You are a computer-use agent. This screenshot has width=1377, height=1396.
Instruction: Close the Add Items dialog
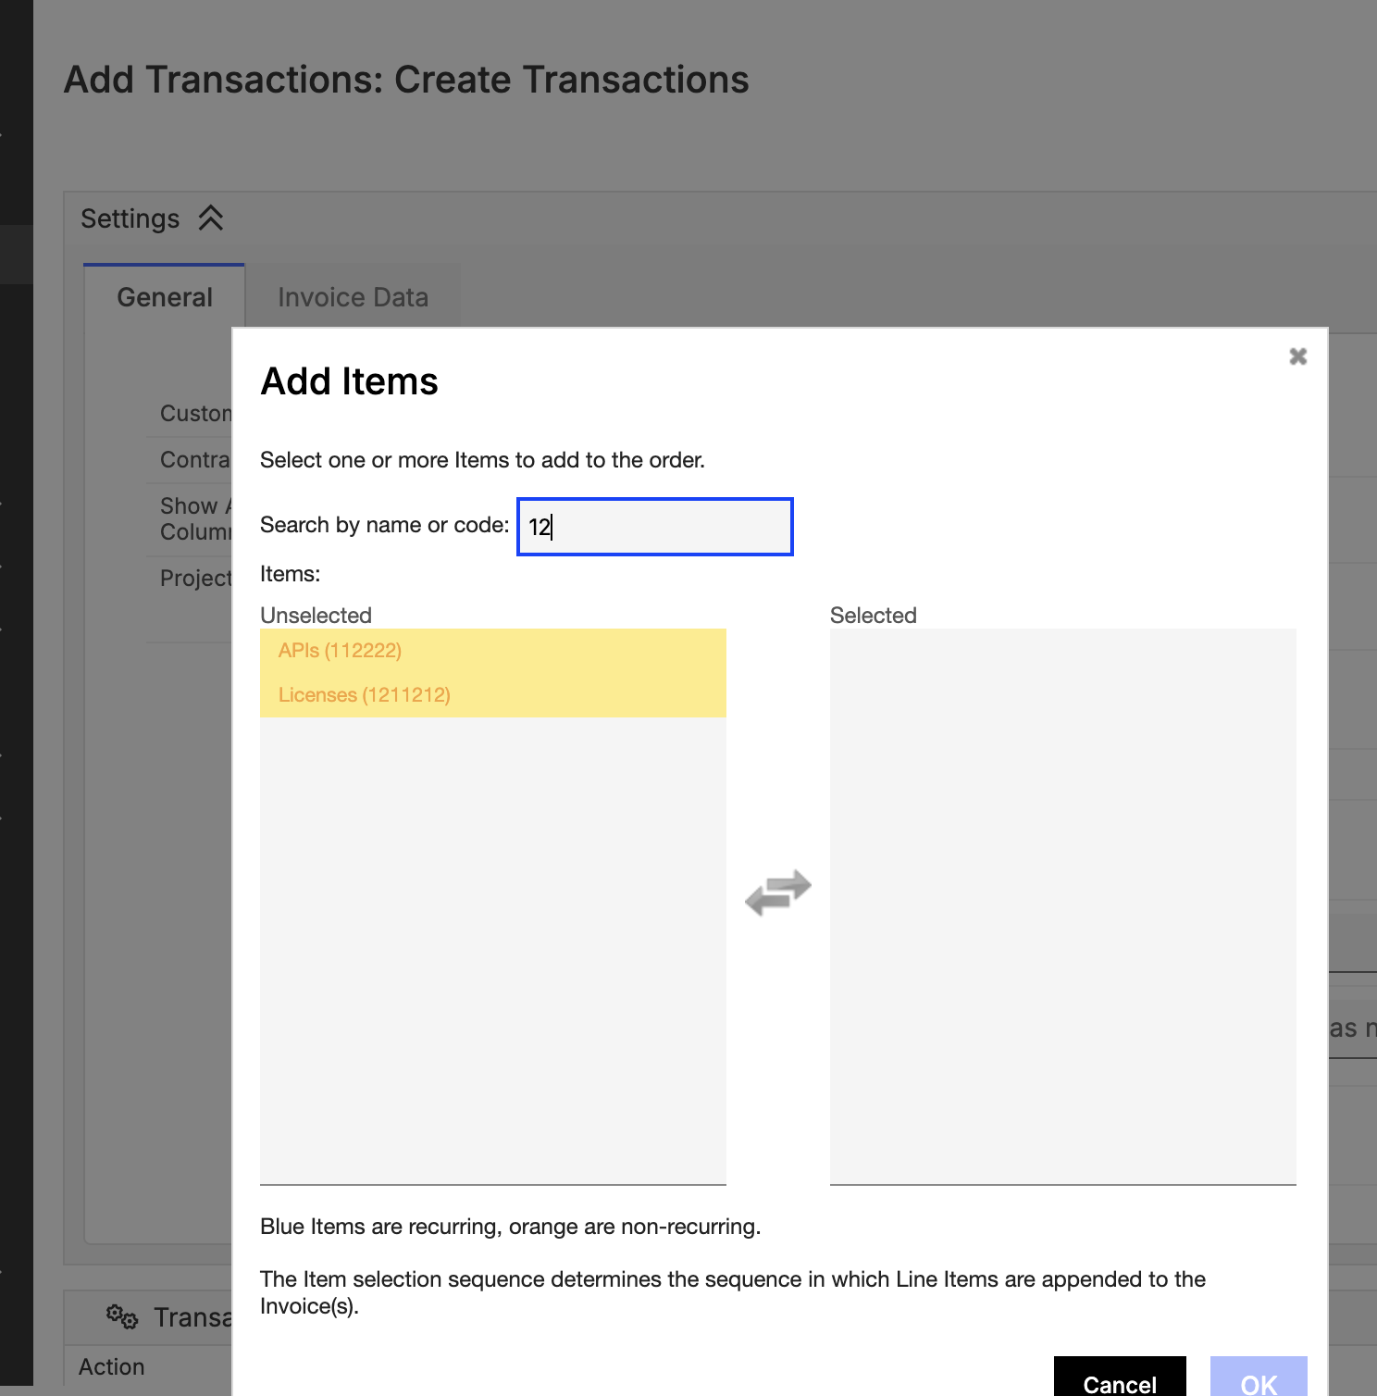click(1297, 356)
